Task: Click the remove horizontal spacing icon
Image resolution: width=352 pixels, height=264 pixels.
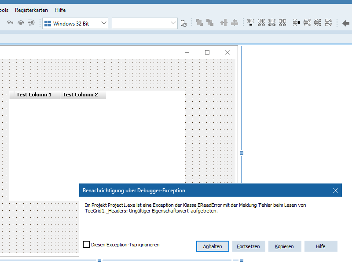Action: pyautogui.click(x=282, y=23)
